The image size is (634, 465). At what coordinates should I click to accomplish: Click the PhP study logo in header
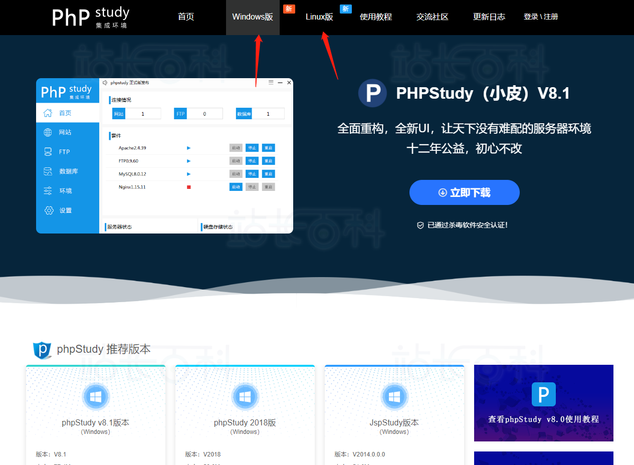(91, 17)
